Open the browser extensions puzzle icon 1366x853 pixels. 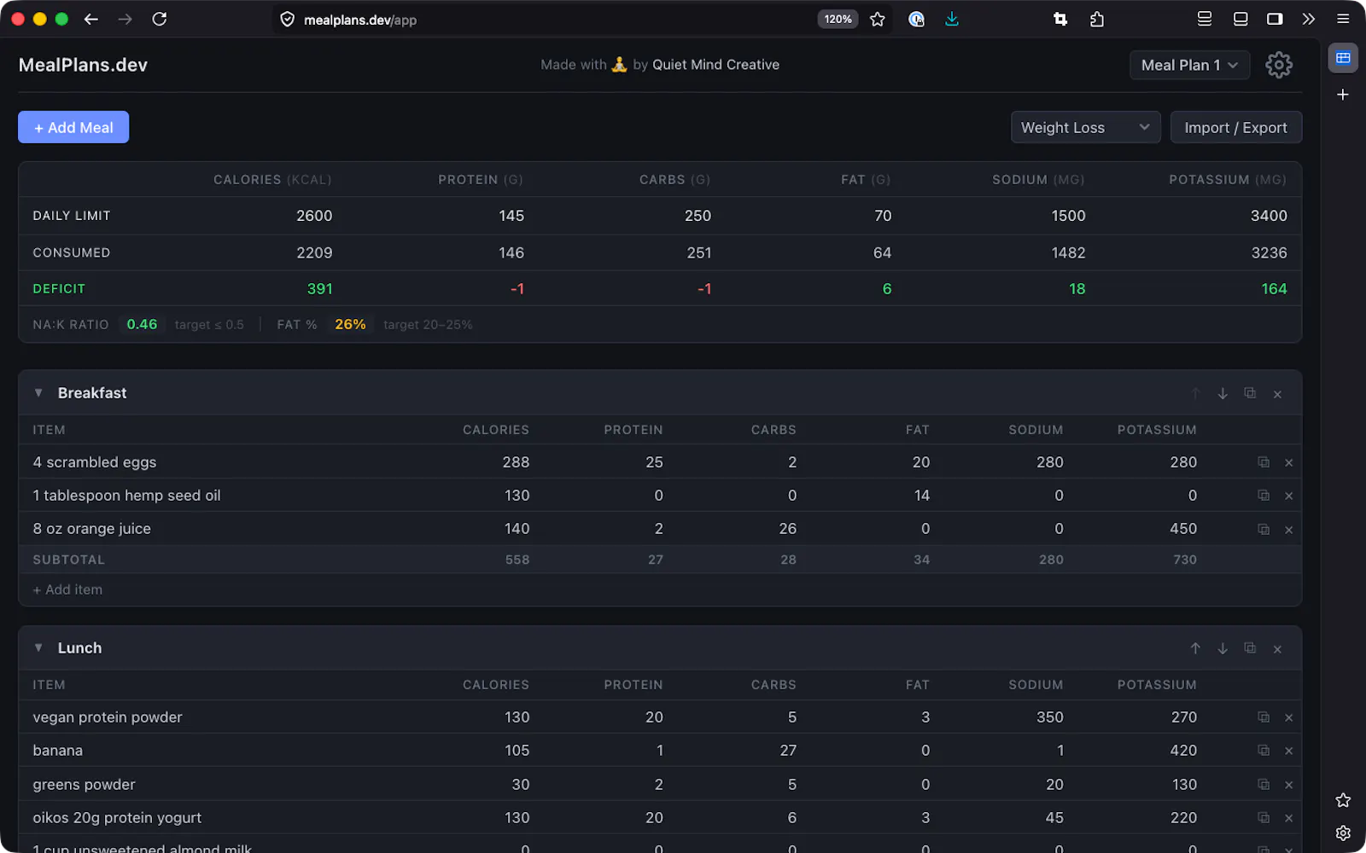click(1097, 19)
